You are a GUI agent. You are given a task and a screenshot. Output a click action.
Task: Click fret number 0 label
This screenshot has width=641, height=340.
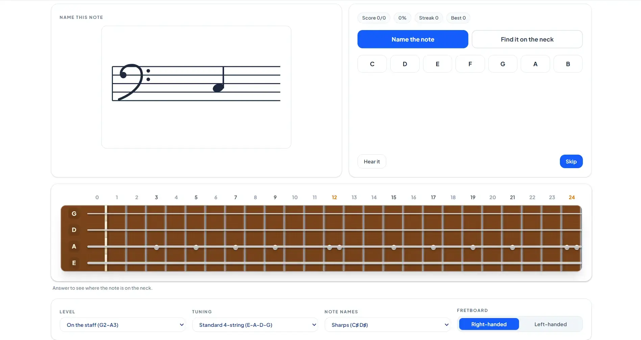(x=97, y=197)
